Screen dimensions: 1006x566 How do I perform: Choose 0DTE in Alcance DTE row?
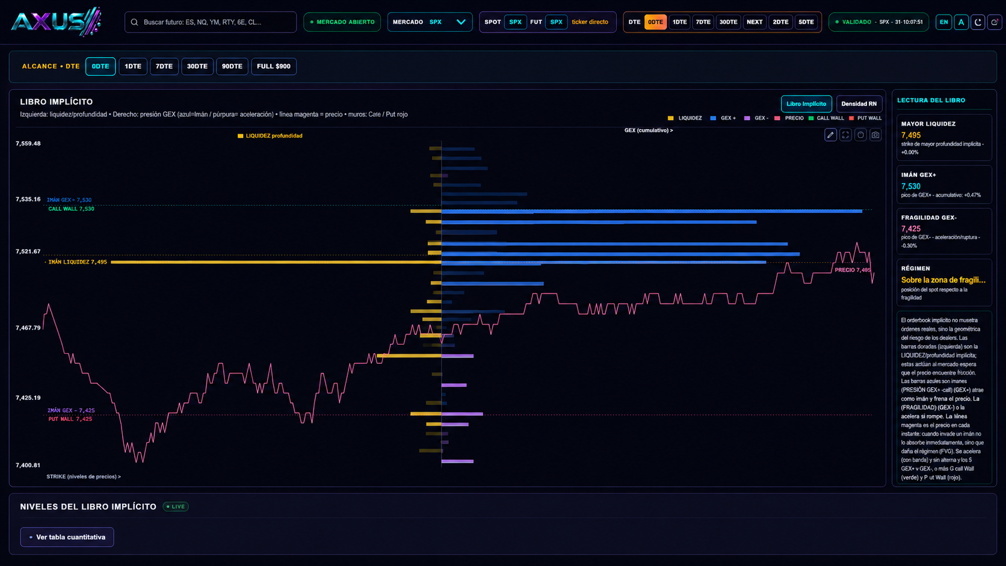pyautogui.click(x=100, y=66)
